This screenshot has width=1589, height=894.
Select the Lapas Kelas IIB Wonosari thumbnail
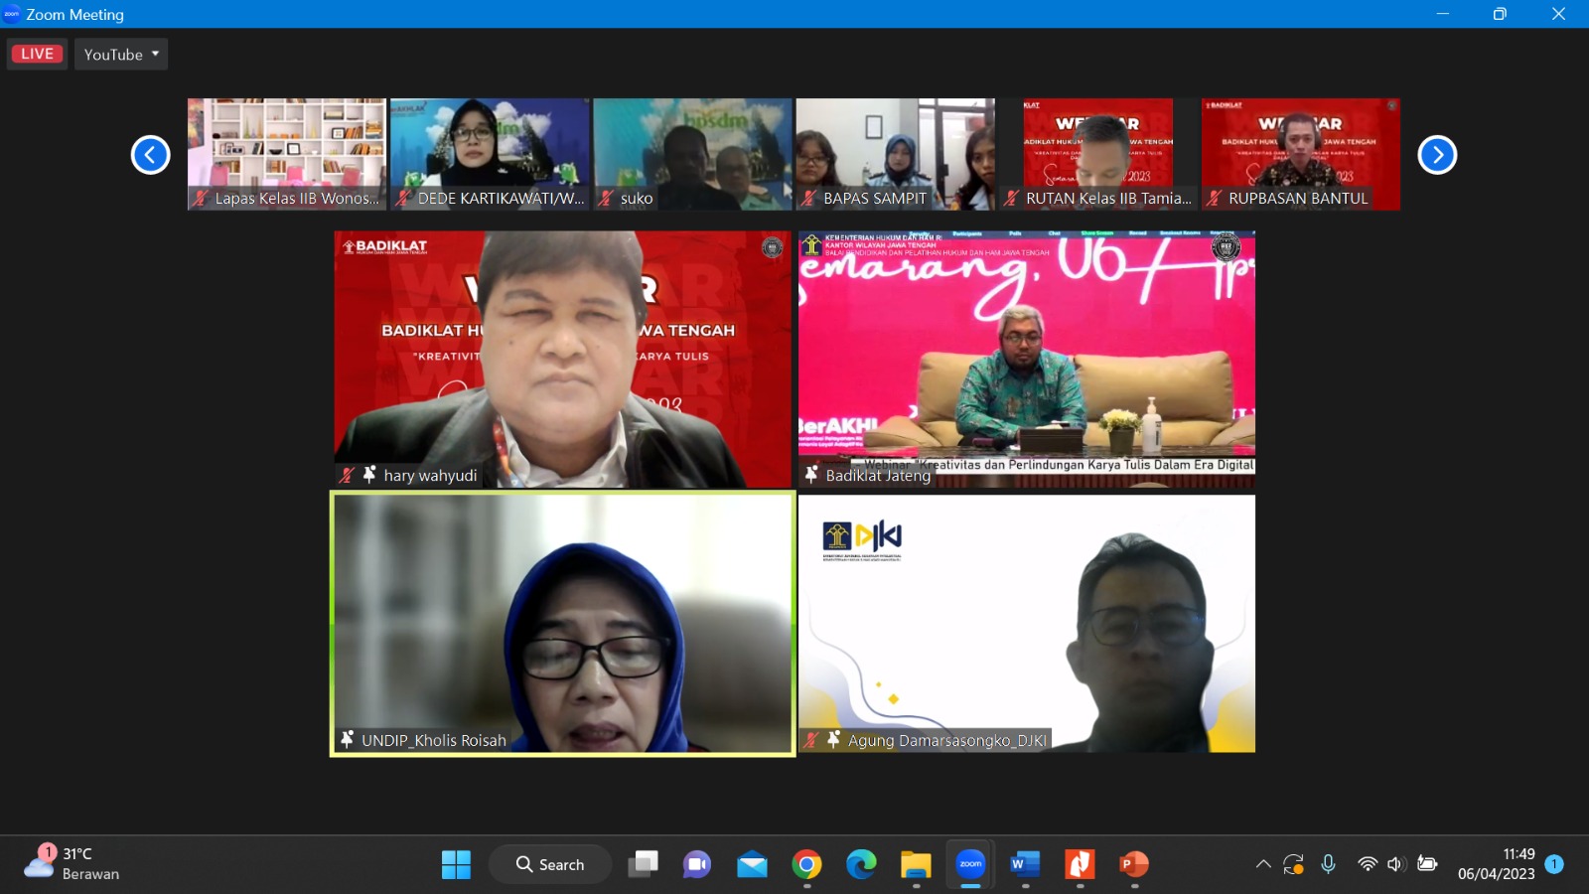(287, 153)
